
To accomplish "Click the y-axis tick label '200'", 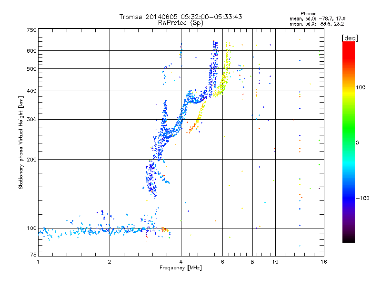I will pyautogui.click(x=32, y=160).
